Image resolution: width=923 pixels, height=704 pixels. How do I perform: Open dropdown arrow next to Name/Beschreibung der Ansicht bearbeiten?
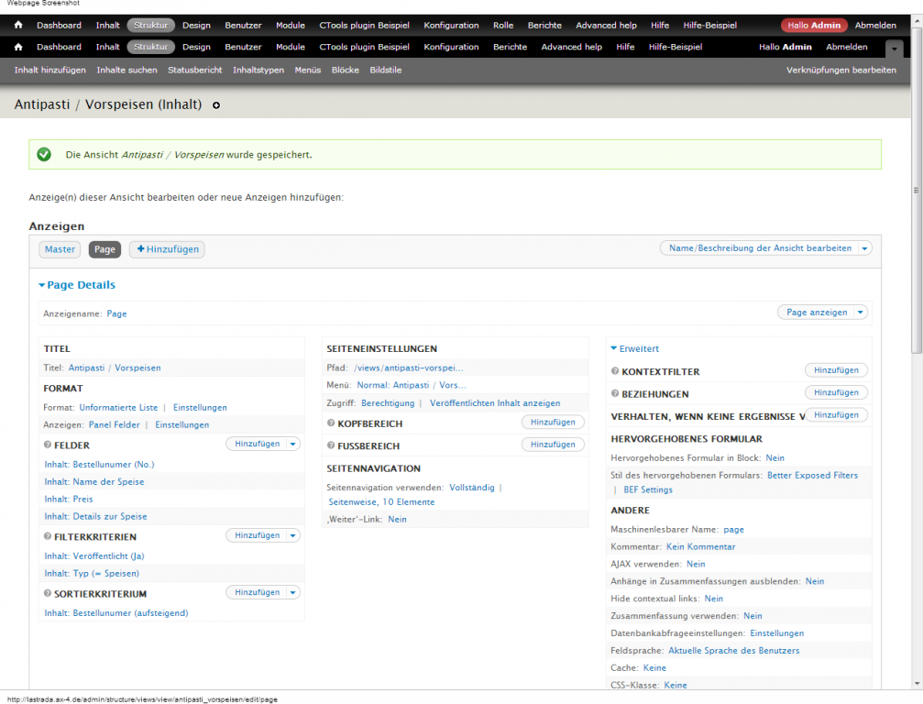(865, 248)
